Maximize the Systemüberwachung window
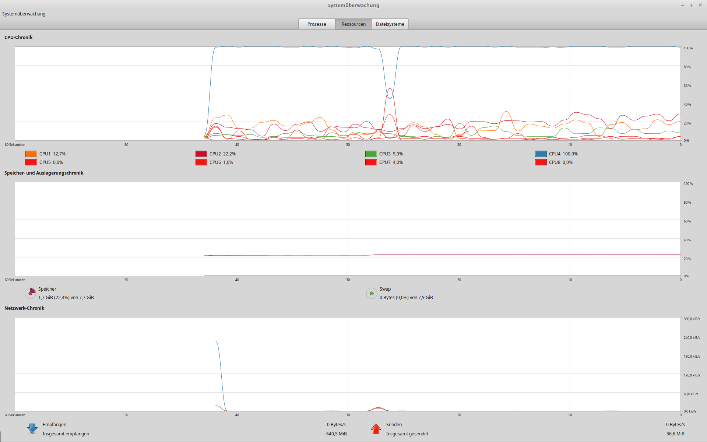Screen dimensions: 707x442 coord(692,5)
